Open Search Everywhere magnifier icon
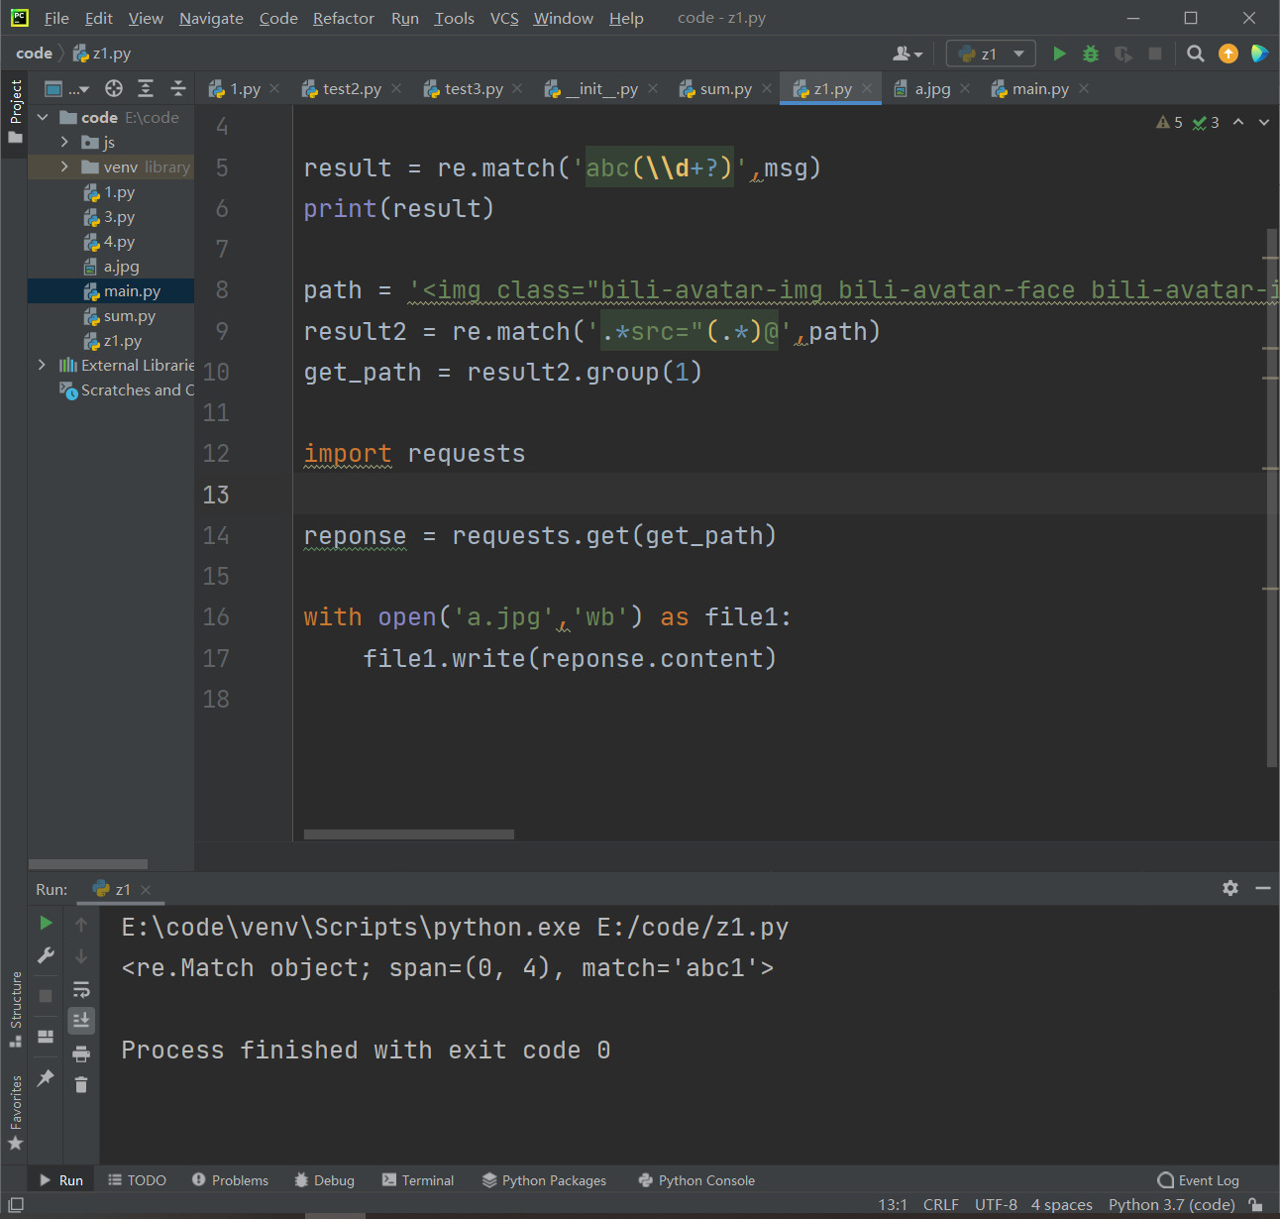Screen dimensions: 1280x1219 tap(1196, 54)
